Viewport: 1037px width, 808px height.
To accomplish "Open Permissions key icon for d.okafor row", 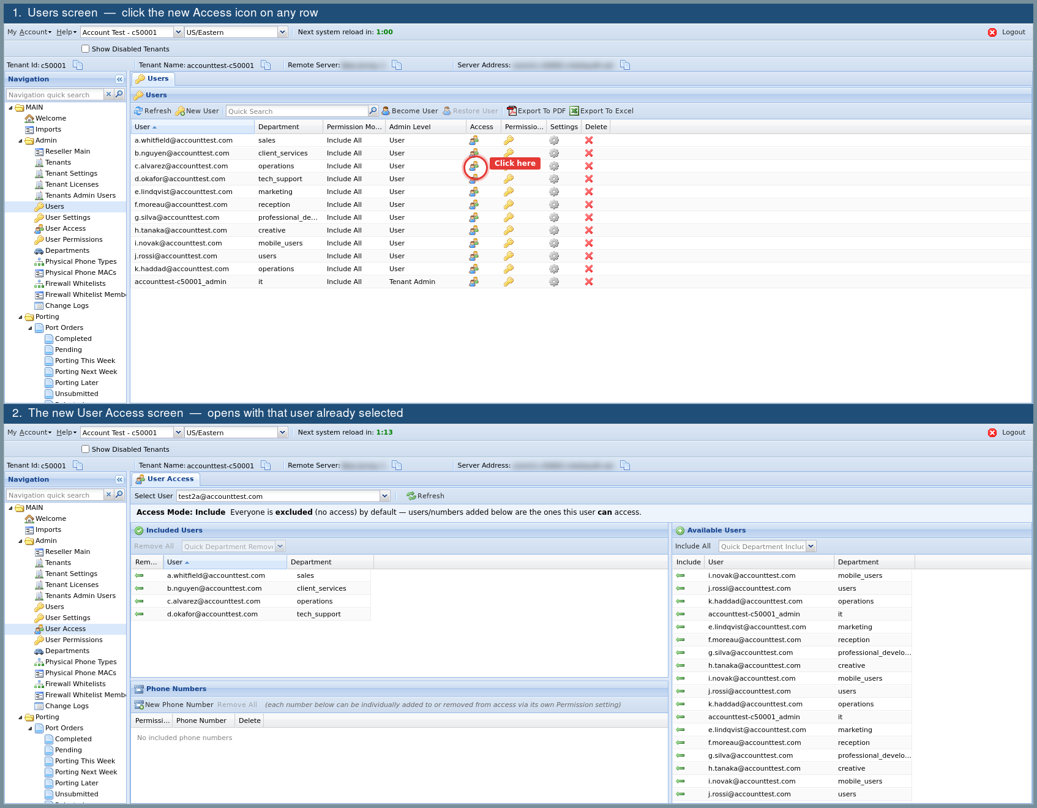I will pos(509,179).
